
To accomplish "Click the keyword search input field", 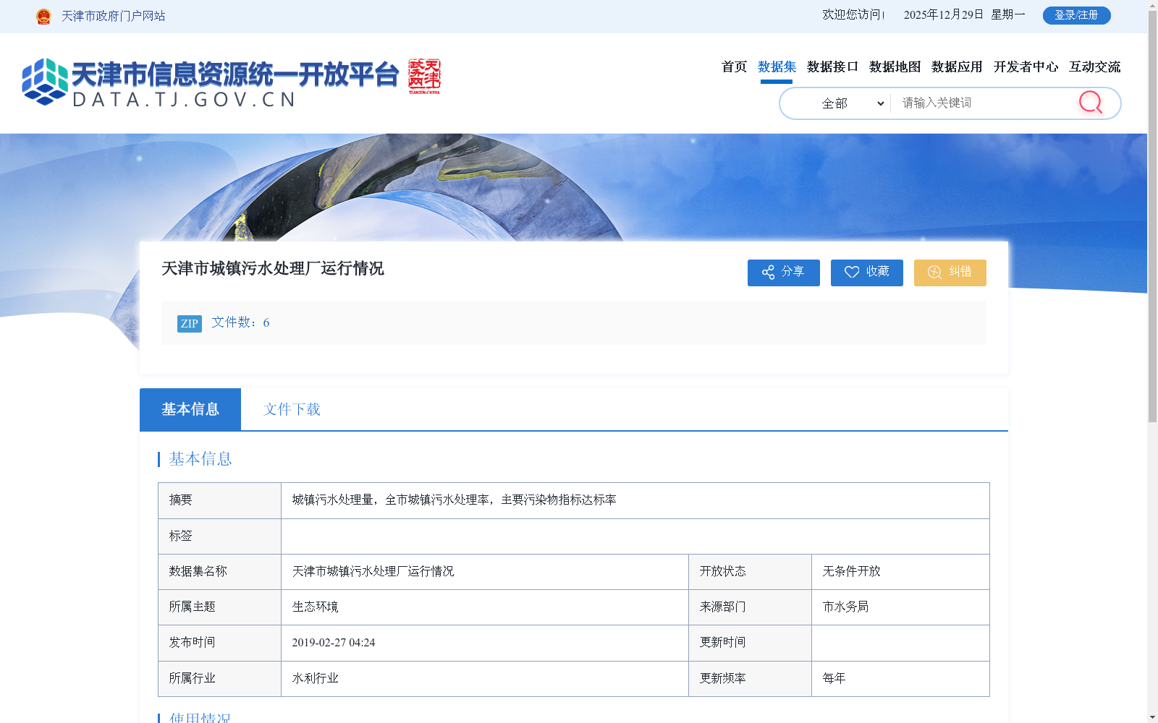I will tap(977, 103).
